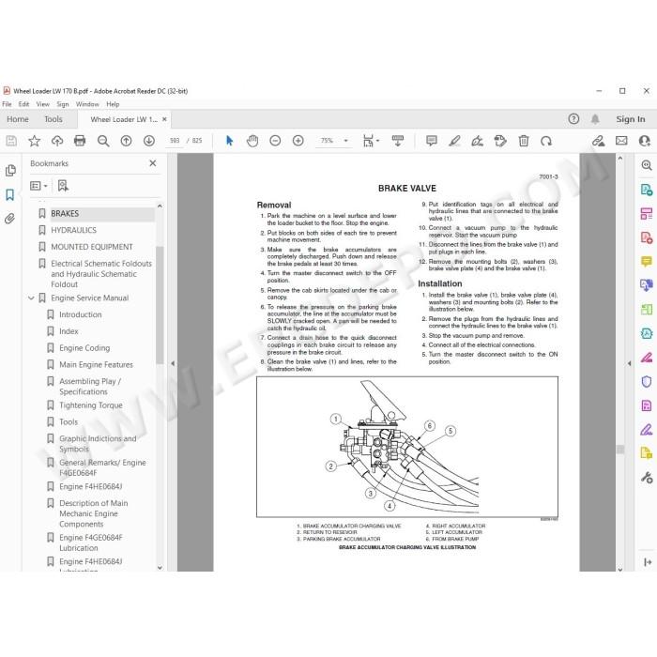Click the Sign In button

630,119
